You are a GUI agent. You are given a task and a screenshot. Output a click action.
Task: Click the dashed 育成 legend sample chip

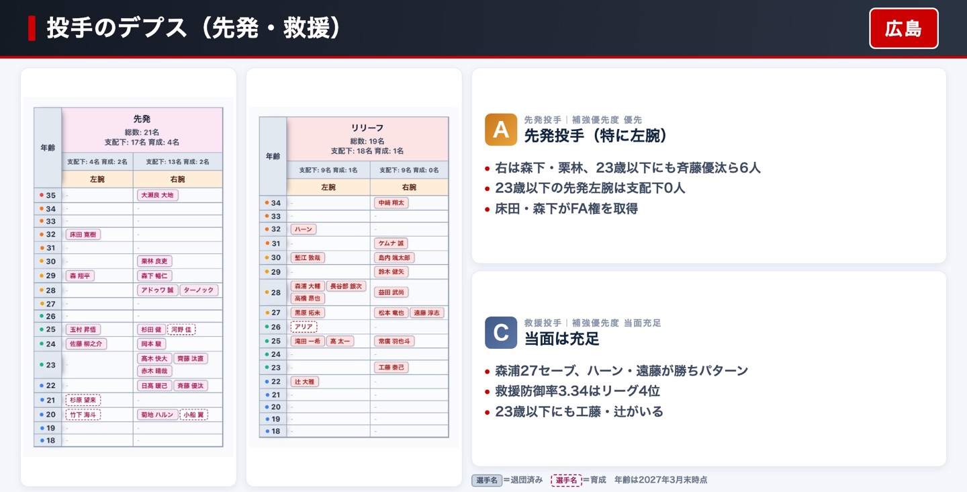click(x=566, y=480)
